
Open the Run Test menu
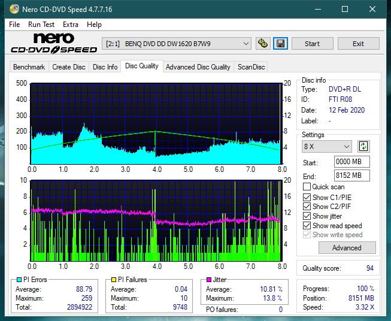[x=41, y=25]
